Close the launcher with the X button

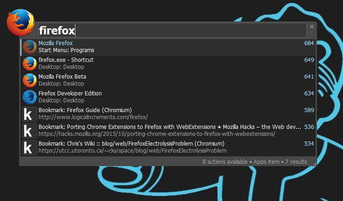[x=312, y=27]
